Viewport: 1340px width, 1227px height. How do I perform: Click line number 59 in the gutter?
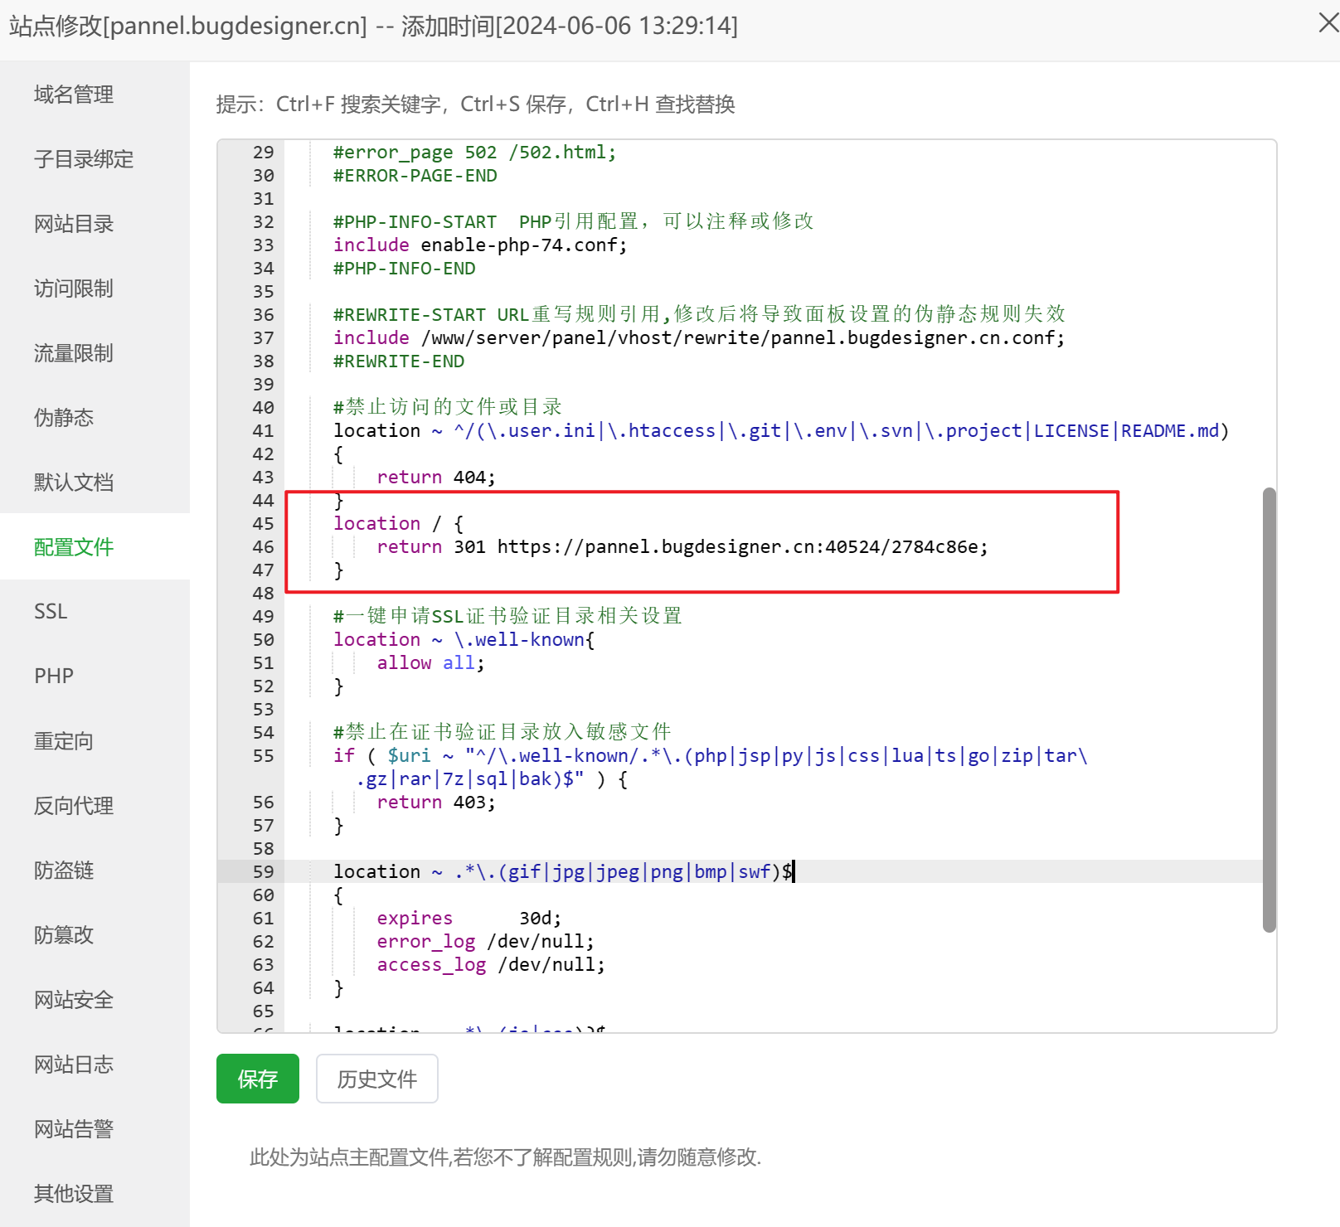(263, 872)
